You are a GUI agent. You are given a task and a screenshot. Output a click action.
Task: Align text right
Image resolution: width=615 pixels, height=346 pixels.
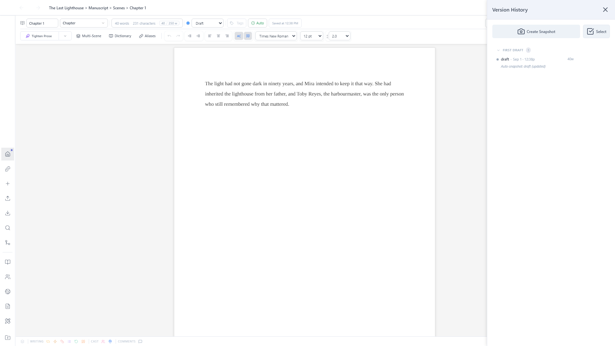coord(227,36)
